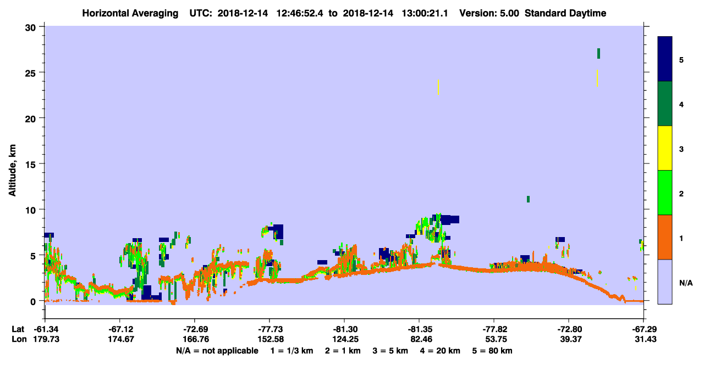Click latitude value -81.30
Image resolution: width=715 pixels, height=366 pixels.
coord(344,329)
